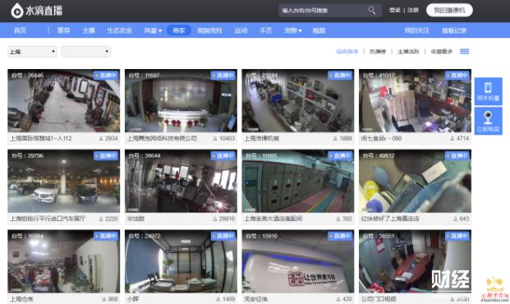Click the camera buy-now icon

tap(488, 117)
